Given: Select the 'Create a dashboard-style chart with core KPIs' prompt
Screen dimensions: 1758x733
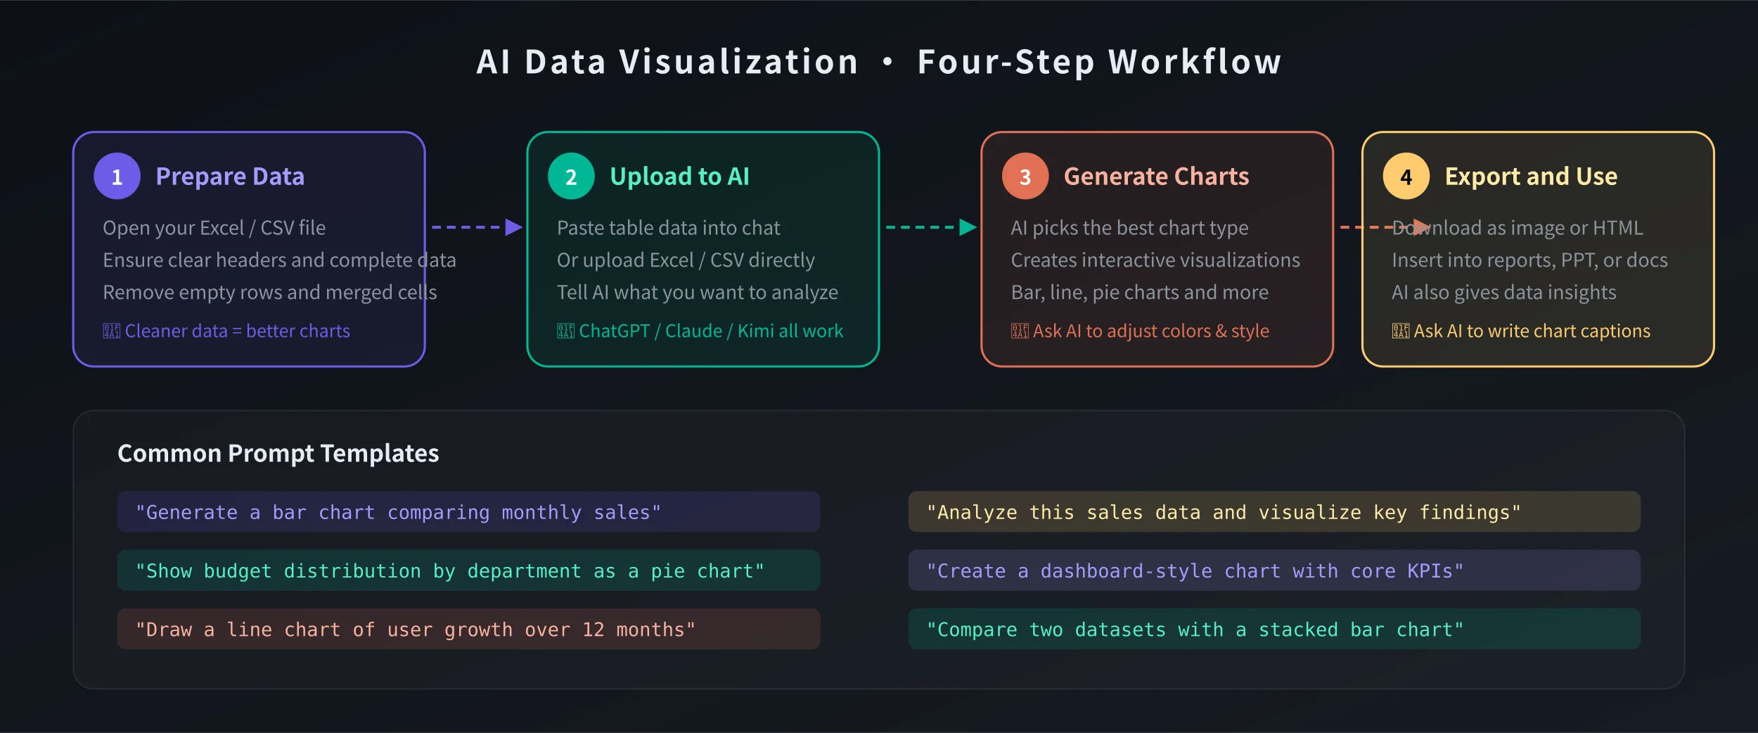Looking at the screenshot, I should pos(1274,571).
